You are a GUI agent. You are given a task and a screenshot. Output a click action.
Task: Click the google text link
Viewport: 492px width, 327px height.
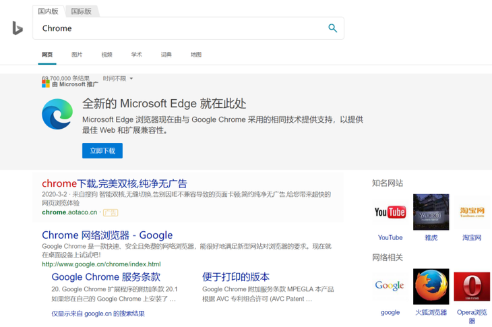(390, 312)
